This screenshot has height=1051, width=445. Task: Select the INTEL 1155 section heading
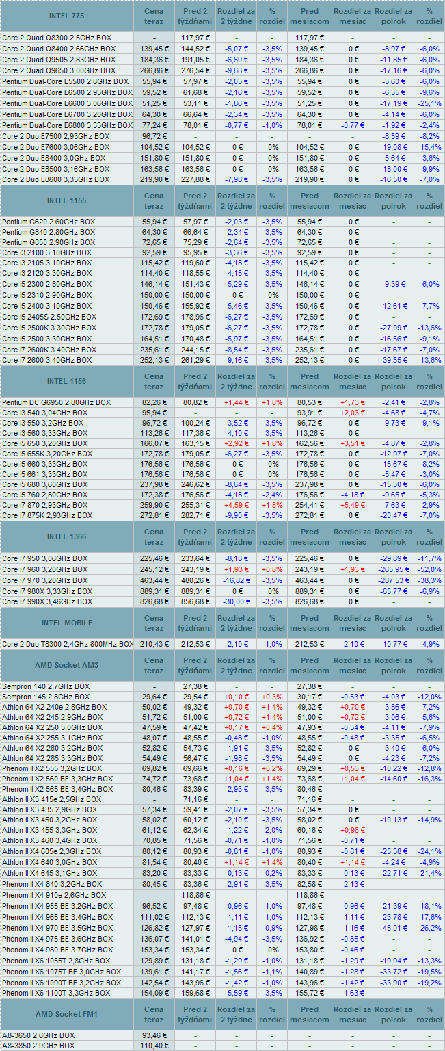pos(67,200)
